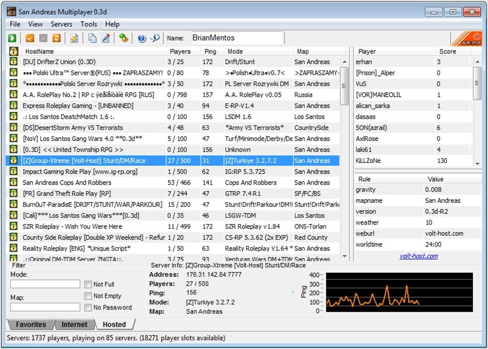Viewport: 488px width, 349px height.
Task: Enable the No Password filter checkbox
Action: (x=88, y=307)
